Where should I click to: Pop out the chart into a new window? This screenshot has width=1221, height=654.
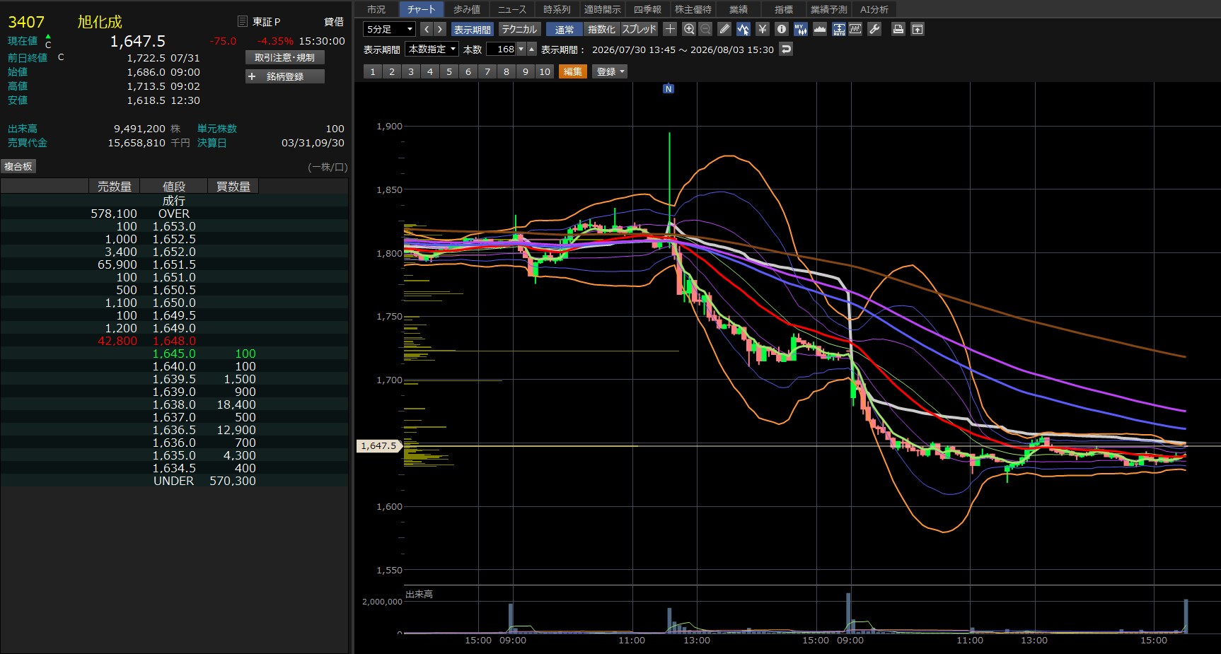tap(918, 29)
